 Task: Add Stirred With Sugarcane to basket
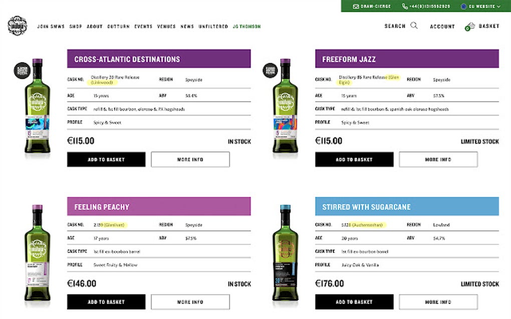pos(354,301)
